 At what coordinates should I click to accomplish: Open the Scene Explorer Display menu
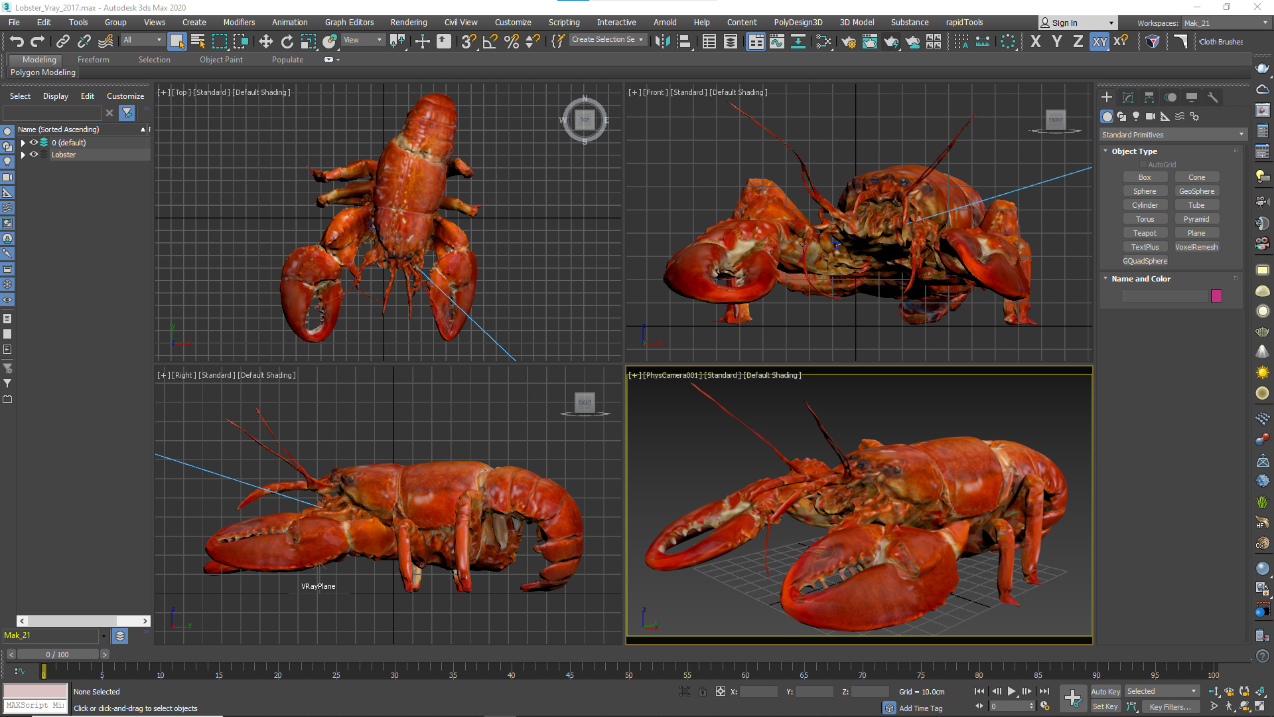(56, 96)
